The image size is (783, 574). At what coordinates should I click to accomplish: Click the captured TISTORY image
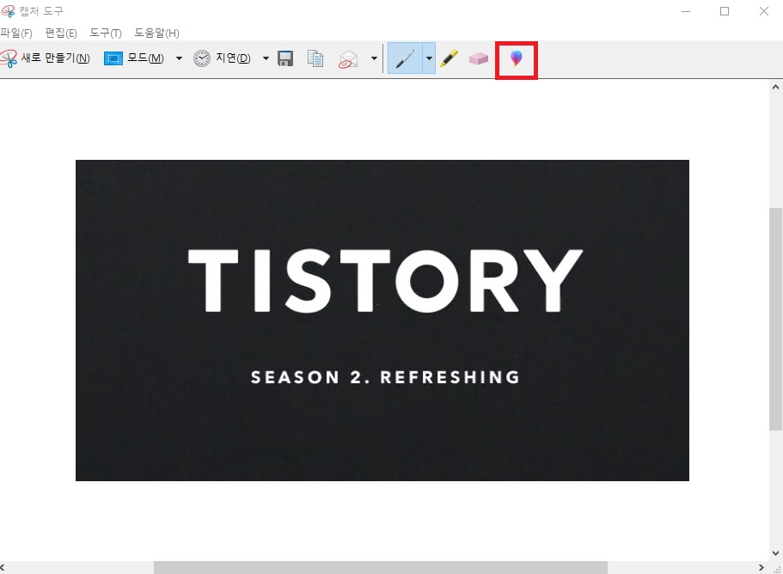(x=382, y=321)
